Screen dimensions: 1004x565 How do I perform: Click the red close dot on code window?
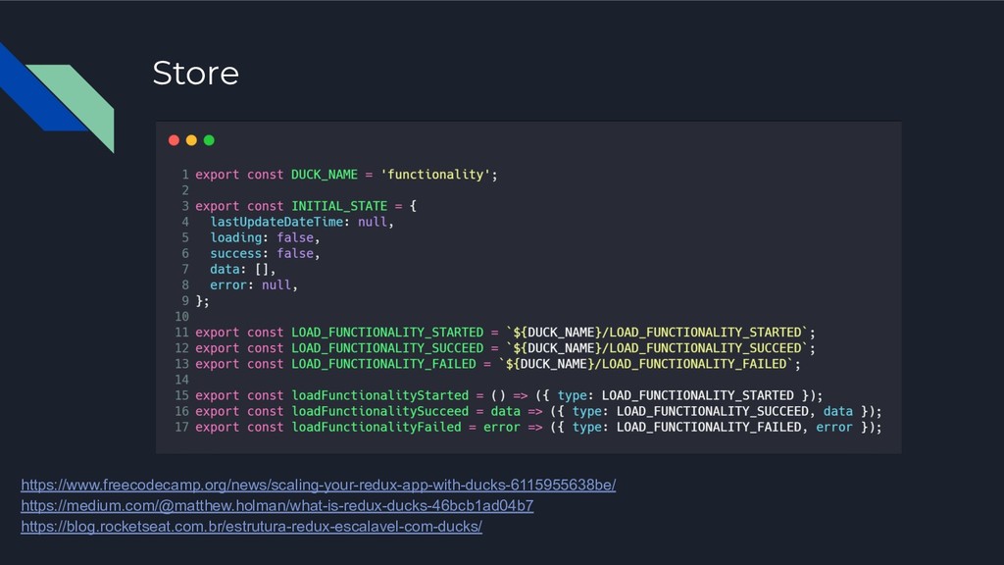[174, 140]
